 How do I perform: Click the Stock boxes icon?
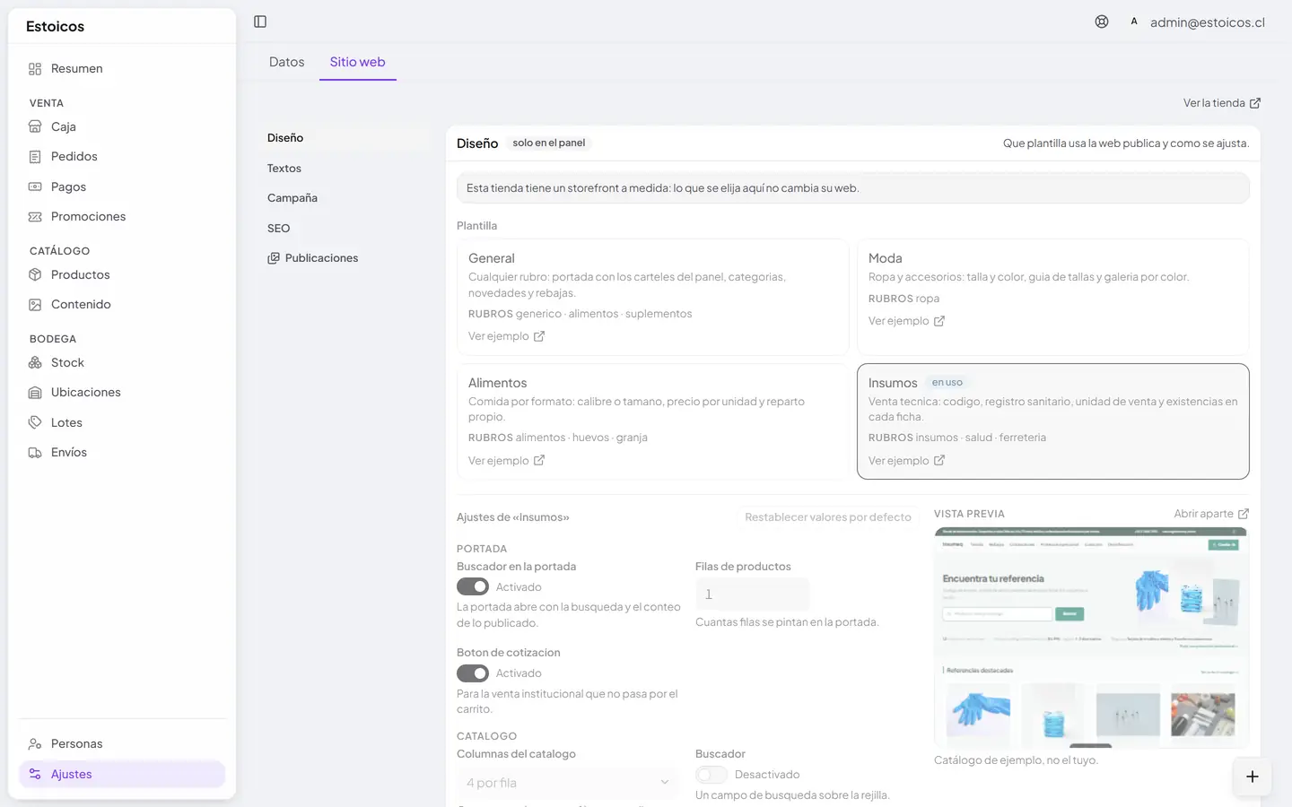(x=35, y=362)
